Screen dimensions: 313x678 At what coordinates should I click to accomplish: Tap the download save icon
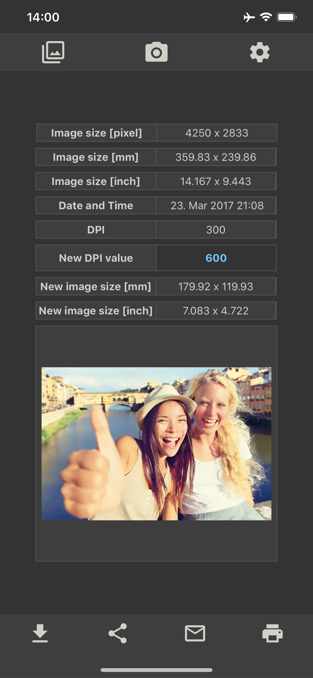click(x=40, y=633)
